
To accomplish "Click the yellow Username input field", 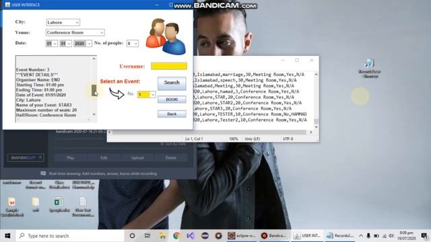I will click(x=169, y=66).
